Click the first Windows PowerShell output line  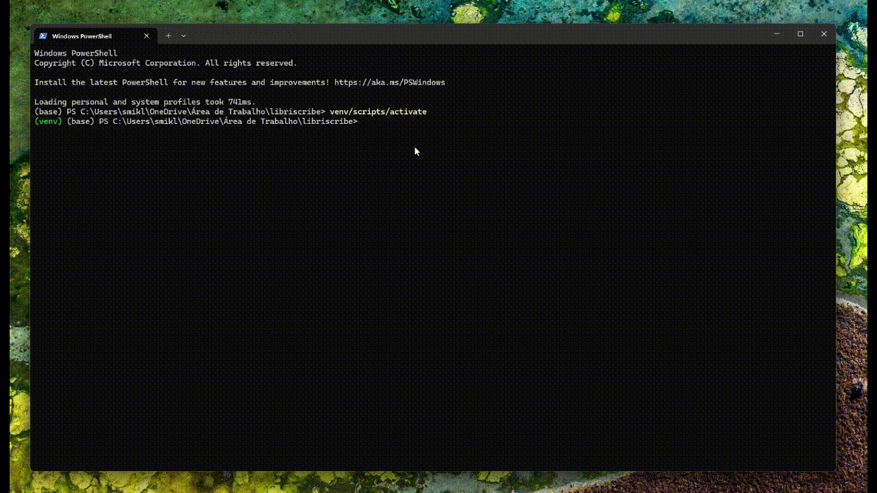tap(76, 53)
